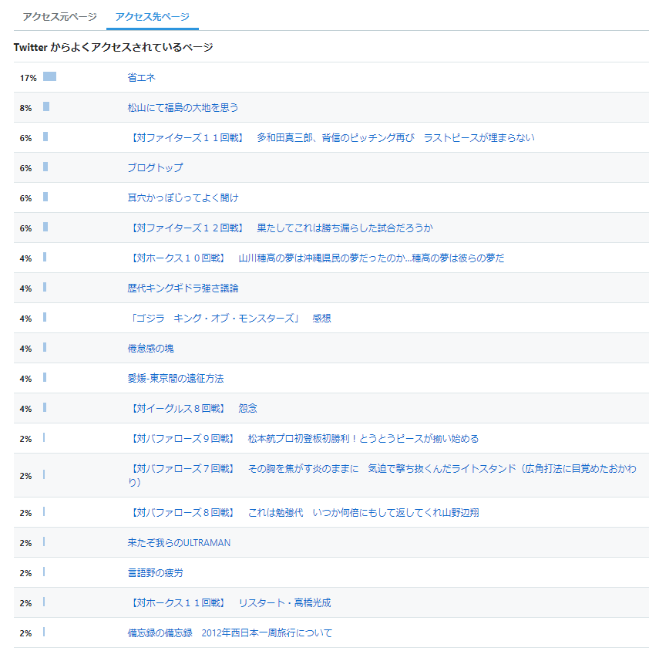Image resolution: width=649 pixels, height=651 pixels.
Task: Open 来たぞ我らのULTRAMAN link
Action: [179, 543]
